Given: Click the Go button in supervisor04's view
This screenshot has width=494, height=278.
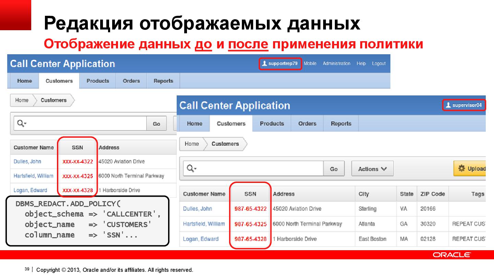Looking at the screenshot, I should click(334, 168).
